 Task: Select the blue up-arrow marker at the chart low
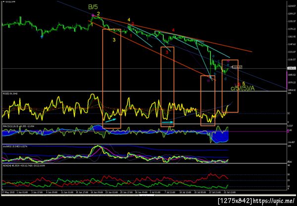(x=42, y=37)
